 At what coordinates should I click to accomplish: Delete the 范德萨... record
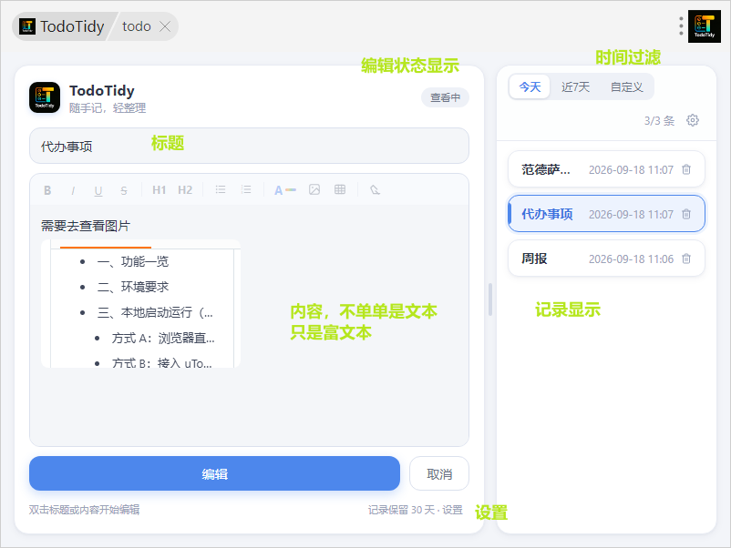point(686,169)
